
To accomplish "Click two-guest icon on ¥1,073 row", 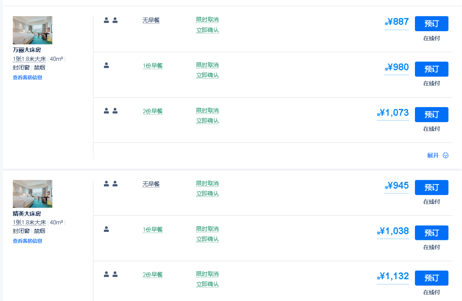I will click(111, 111).
